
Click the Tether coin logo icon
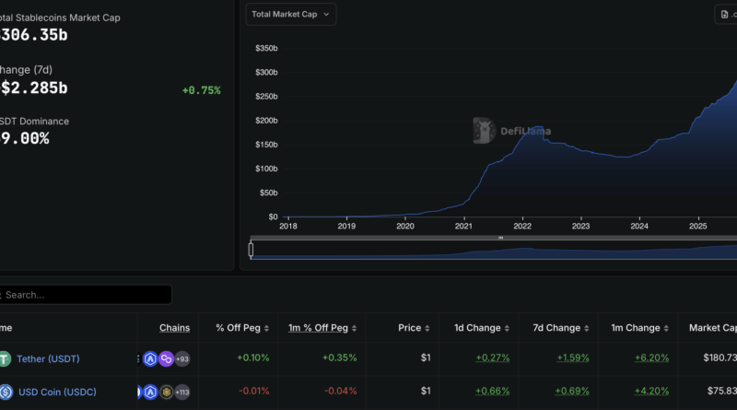5,359
